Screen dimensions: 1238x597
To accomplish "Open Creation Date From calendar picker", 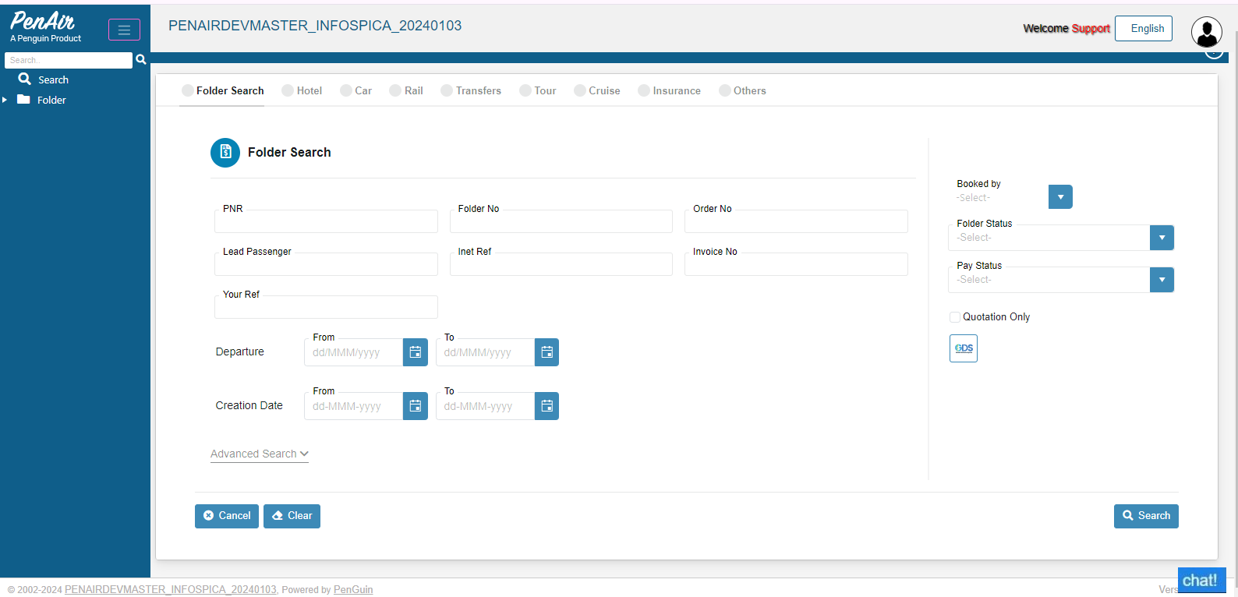I will pyautogui.click(x=416, y=406).
